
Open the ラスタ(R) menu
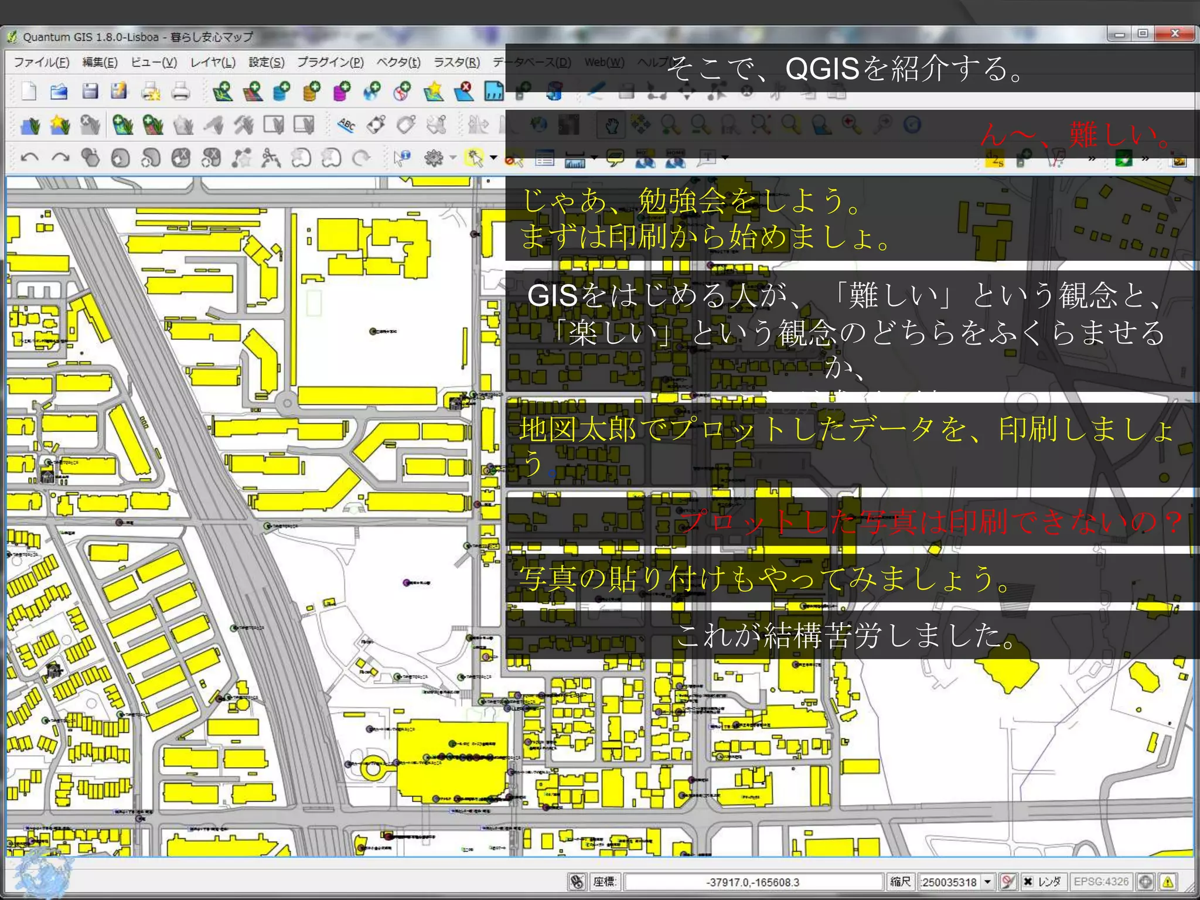[x=456, y=62]
